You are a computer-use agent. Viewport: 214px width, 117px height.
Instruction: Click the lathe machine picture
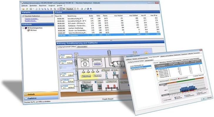tap(87, 88)
